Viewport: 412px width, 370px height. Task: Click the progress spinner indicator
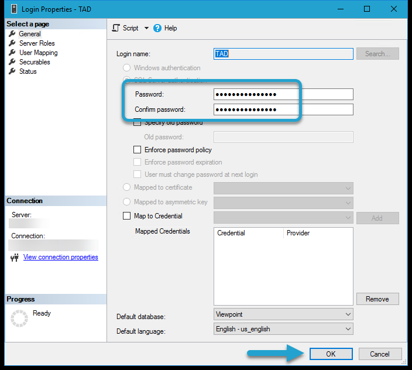coord(19,318)
